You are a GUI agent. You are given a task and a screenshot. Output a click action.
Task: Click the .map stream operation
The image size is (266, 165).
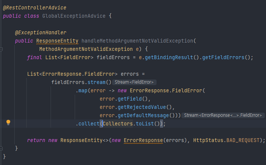click(x=81, y=91)
